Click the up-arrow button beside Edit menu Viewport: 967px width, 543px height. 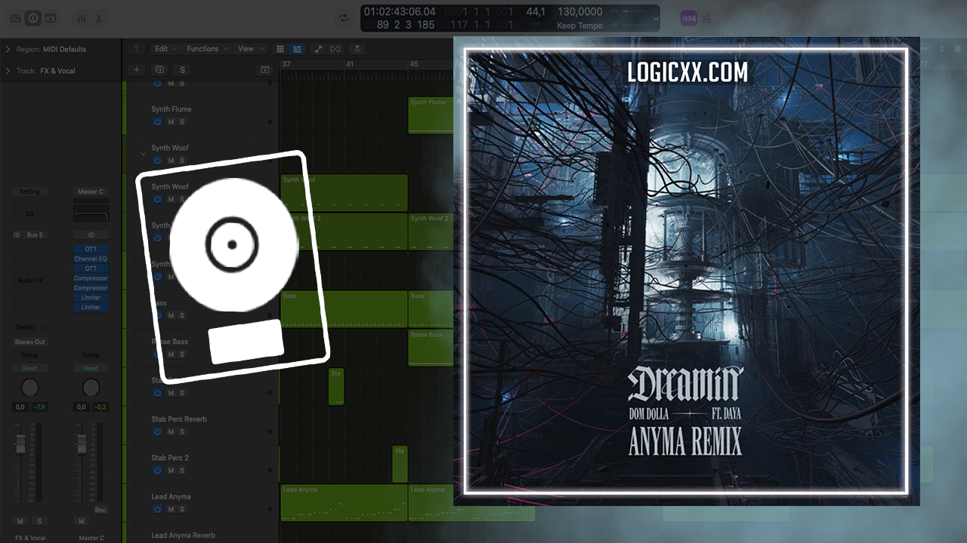tap(136, 49)
